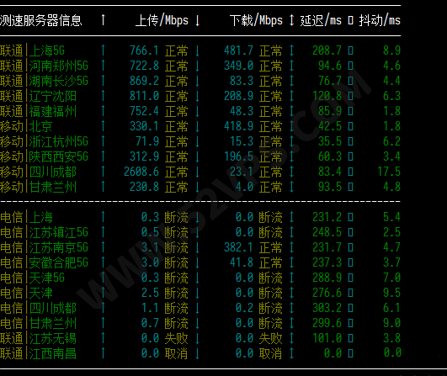Viewport: 447px width, 376px height.
Task: Select jitter value 17.5 for 移动四川成都
Action: (x=389, y=172)
